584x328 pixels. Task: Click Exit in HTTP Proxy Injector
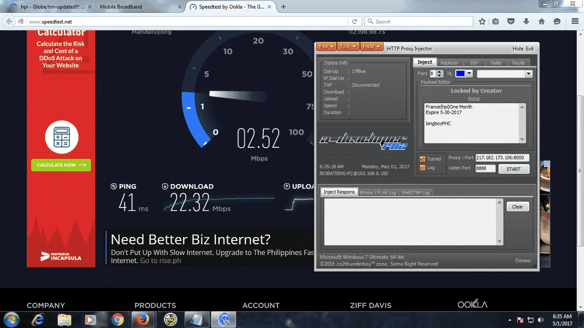click(529, 49)
